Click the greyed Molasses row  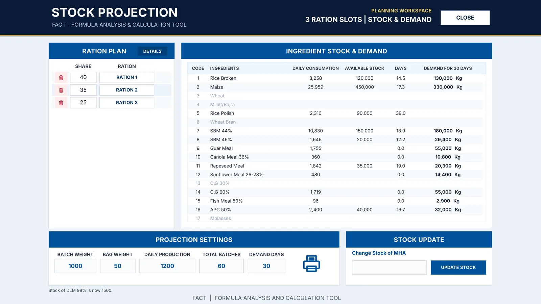tap(335, 218)
